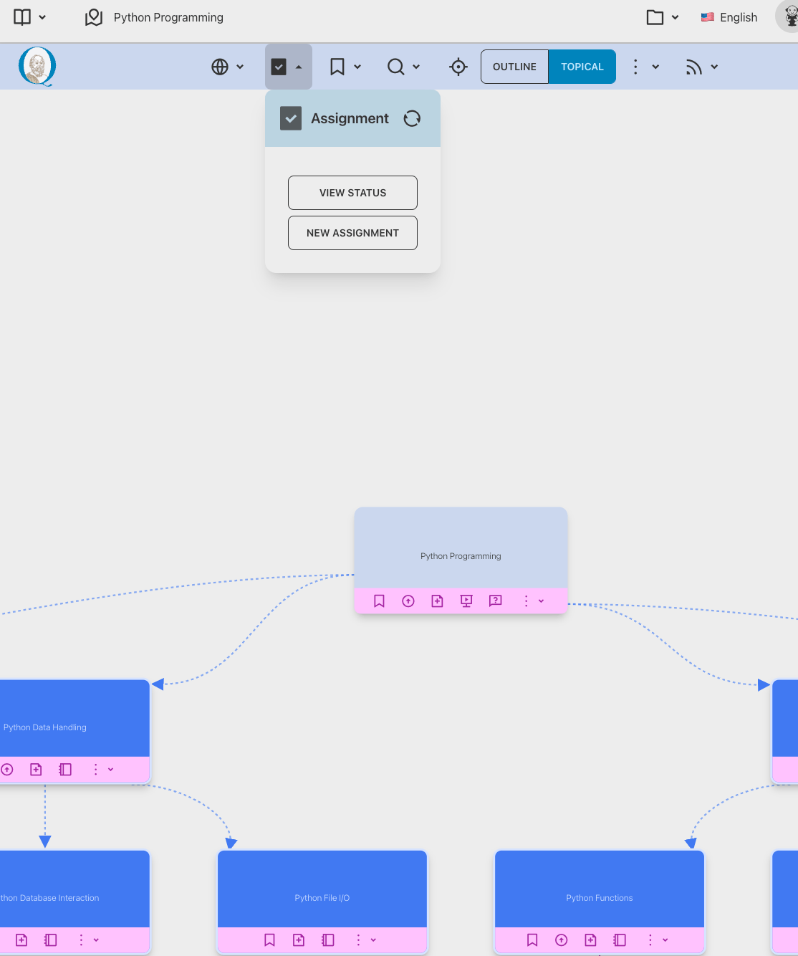Select the Python File I/O node
Viewport: 798px width, 956px height.
click(322, 889)
